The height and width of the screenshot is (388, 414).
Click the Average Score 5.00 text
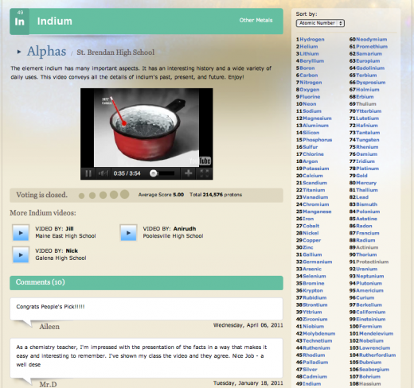(x=161, y=195)
